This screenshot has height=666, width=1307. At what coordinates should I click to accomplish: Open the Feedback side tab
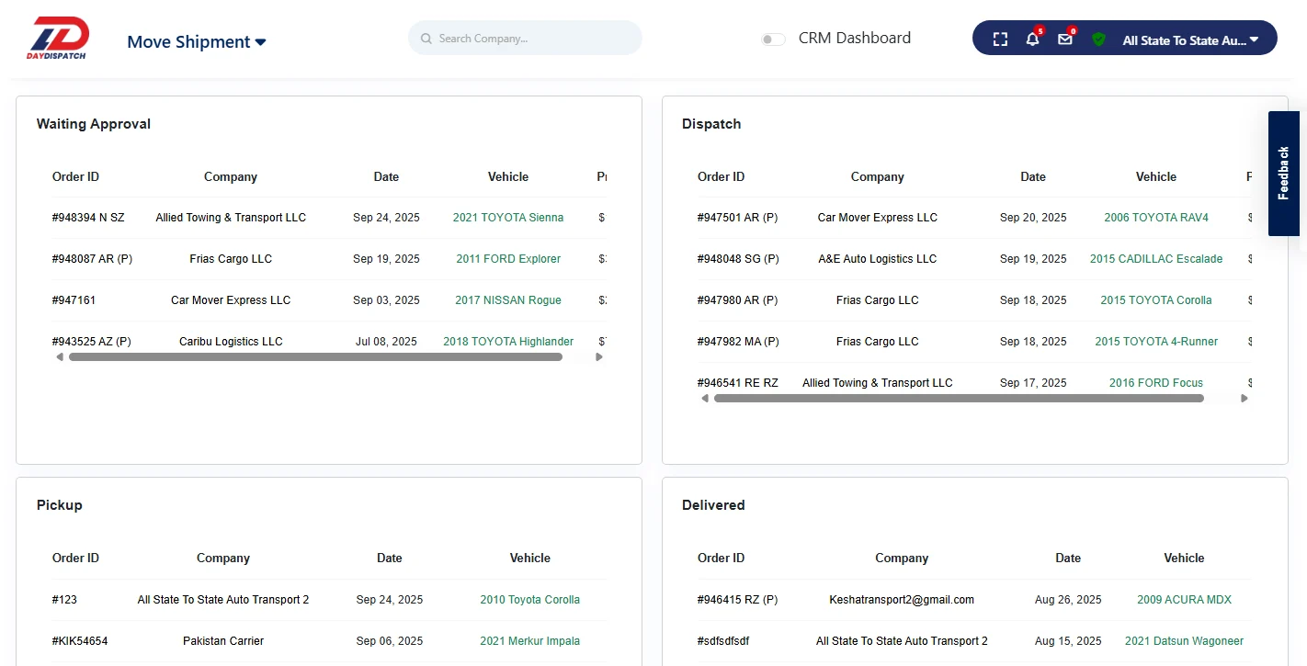point(1284,174)
